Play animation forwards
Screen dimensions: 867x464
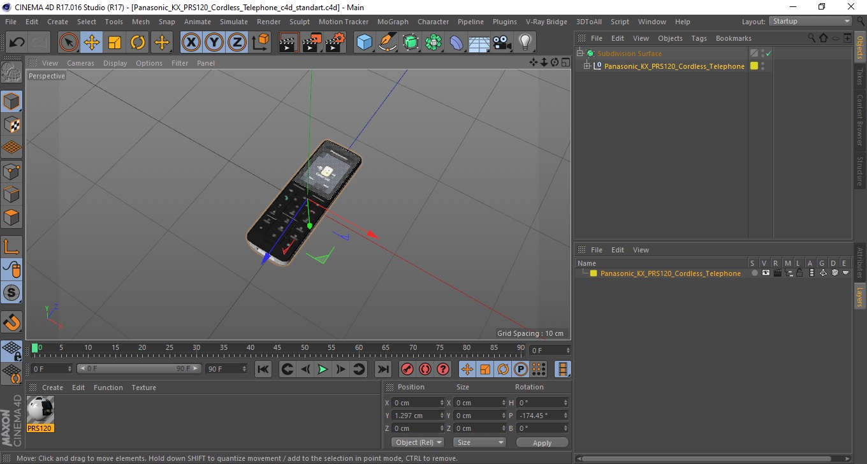pos(323,368)
